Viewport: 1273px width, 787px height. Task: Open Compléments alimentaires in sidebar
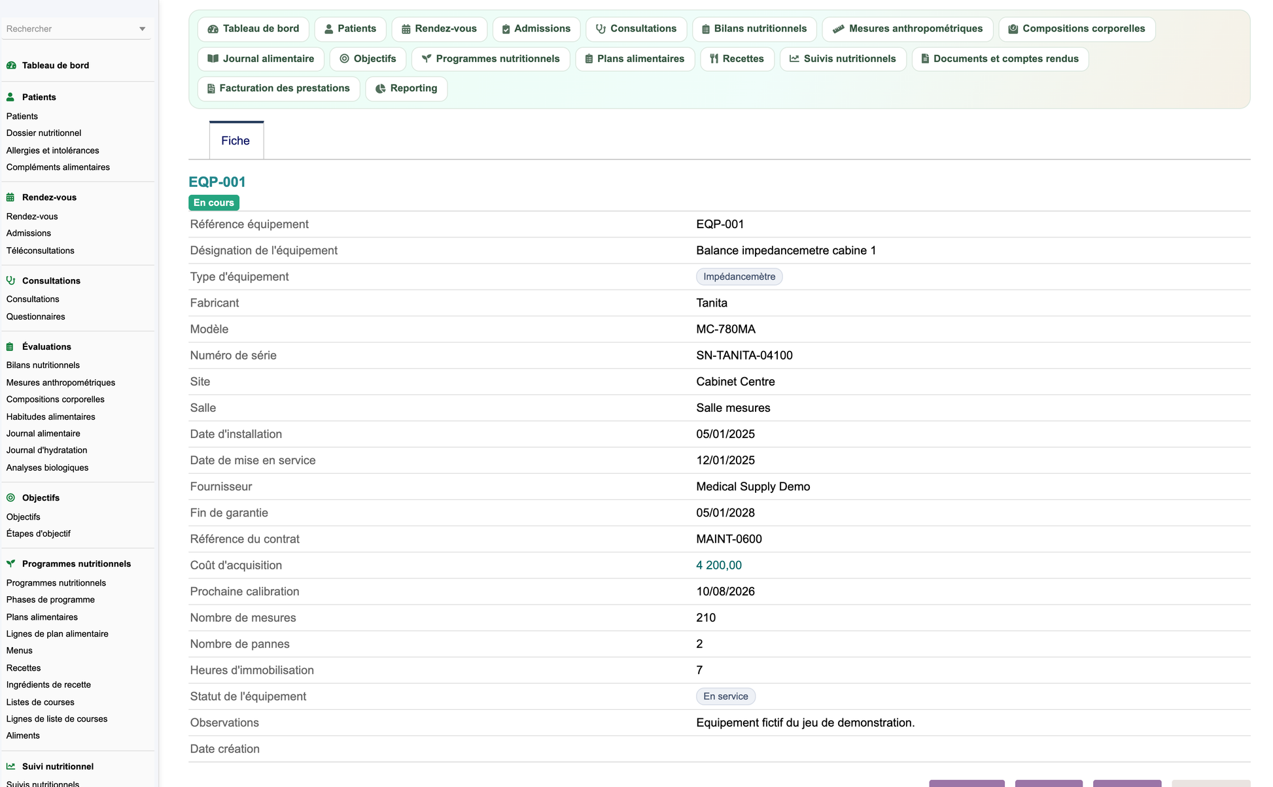58,167
